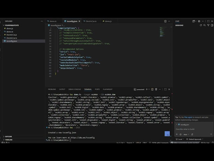
Task: Open chat agent mode icon
Action: 181,135
